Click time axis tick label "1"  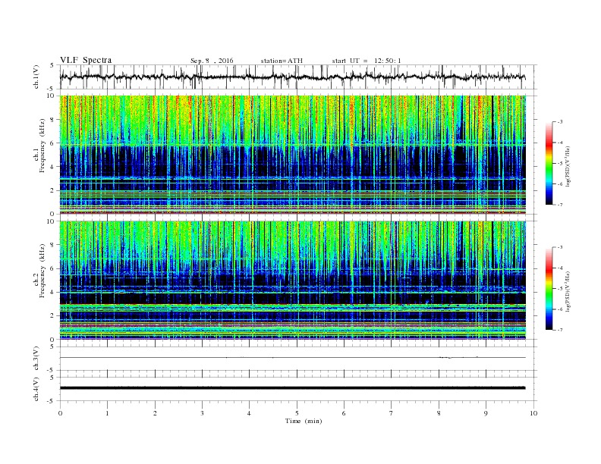(x=108, y=413)
